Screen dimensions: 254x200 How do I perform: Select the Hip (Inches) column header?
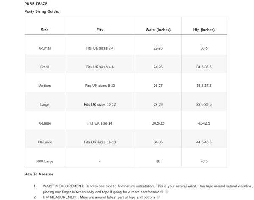[204, 30]
